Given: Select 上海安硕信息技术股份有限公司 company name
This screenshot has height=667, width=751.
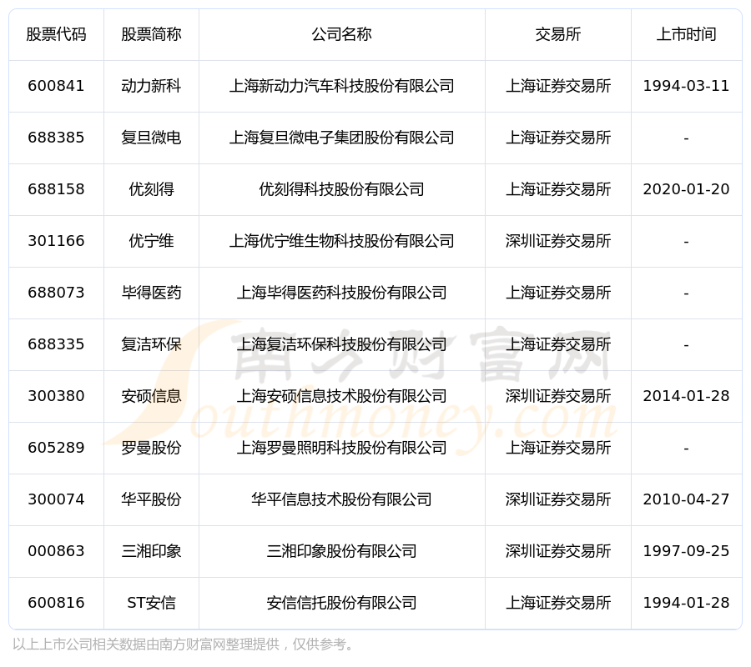Looking at the screenshot, I should tap(341, 396).
